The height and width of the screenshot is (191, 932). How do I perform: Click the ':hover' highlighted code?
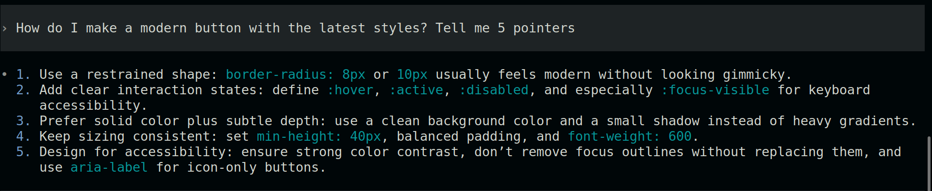(349, 90)
